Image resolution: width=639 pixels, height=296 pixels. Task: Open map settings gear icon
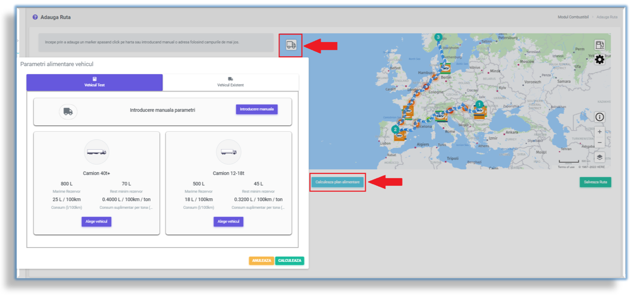pyautogui.click(x=599, y=60)
